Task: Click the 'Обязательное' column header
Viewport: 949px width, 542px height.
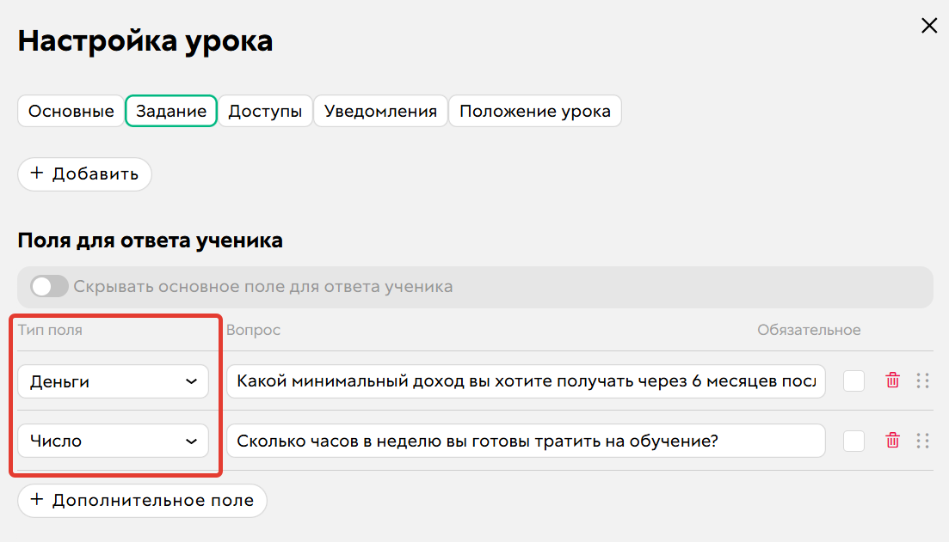Action: point(809,330)
